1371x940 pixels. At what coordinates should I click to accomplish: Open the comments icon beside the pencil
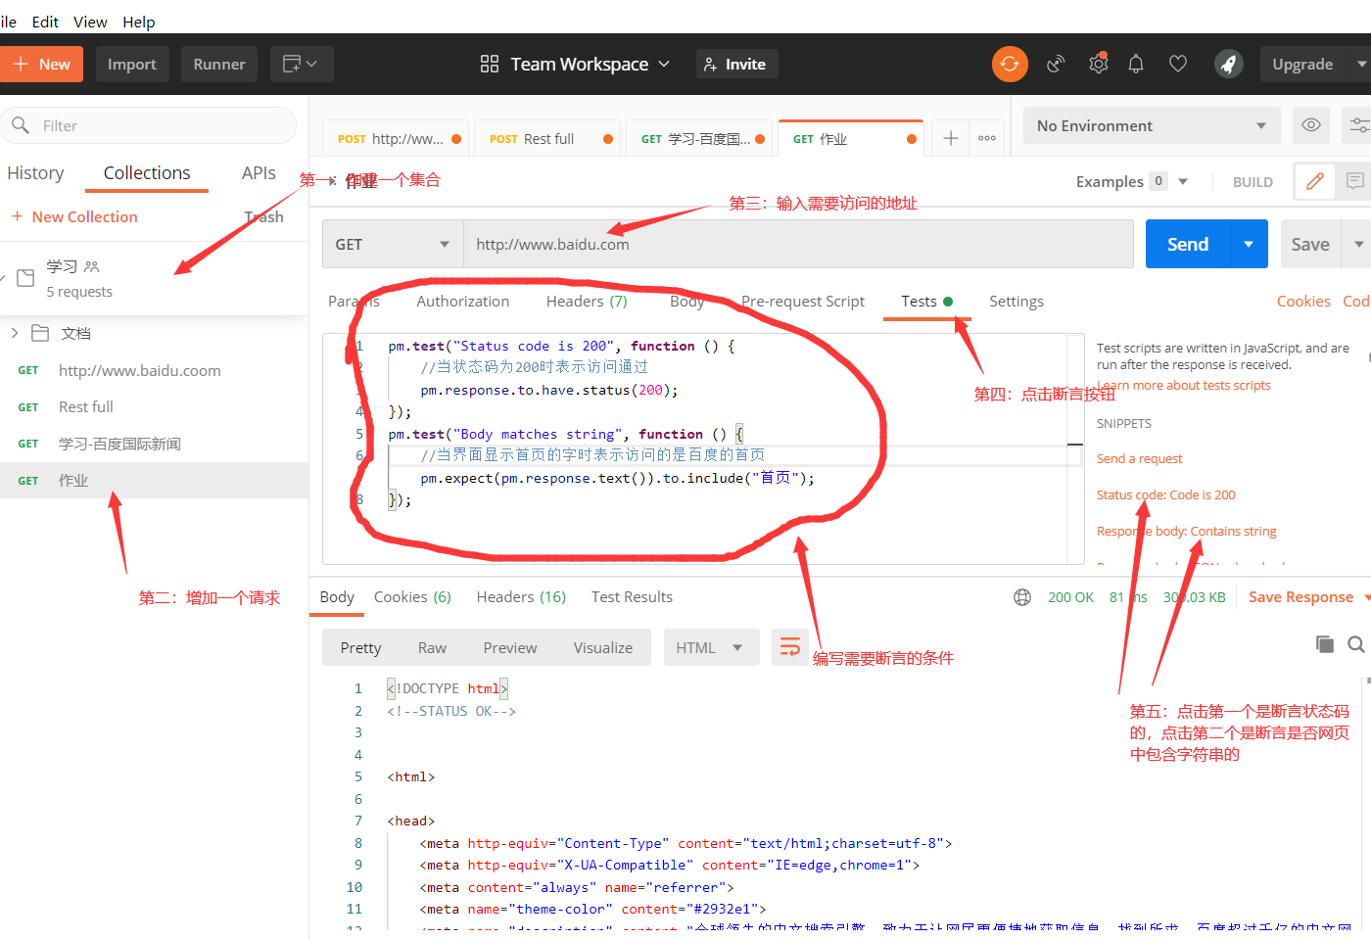tap(1354, 181)
